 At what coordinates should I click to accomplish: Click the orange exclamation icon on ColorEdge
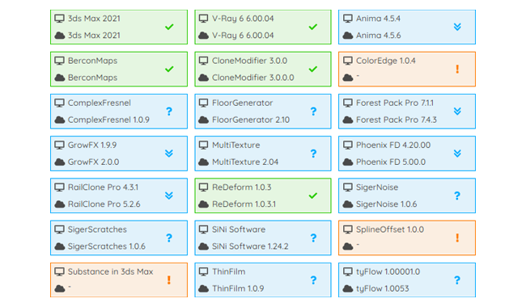[457, 69]
